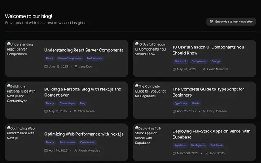The width and height of the screenshot is (261, 163).
Task: Click calendar icon next to June 18, 2025
Action: click(x=46, y=66)
